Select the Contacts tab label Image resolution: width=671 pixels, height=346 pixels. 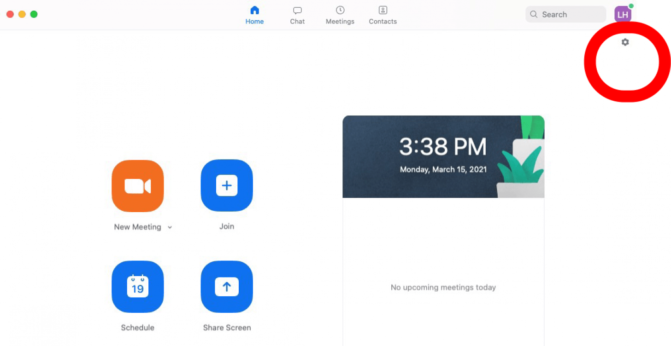pyautogui.click(x=383, y=22)
